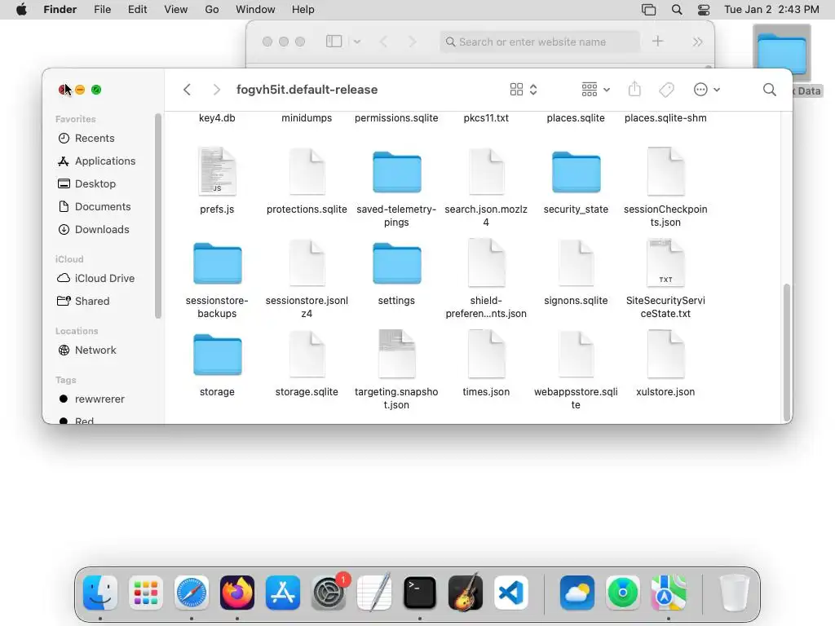
Task: Open Control Center in menu bar
Action: (704, 10)
